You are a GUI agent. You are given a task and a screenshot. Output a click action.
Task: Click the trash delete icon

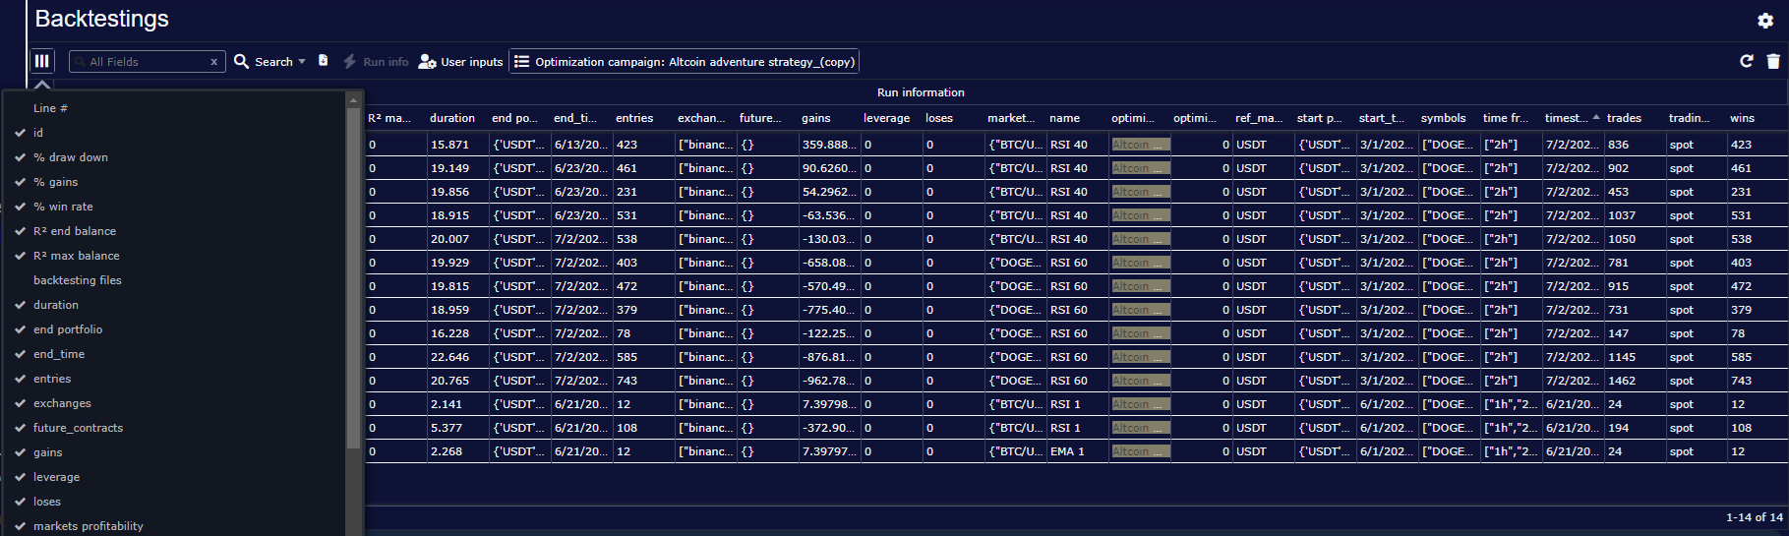tap(1773, 61)
